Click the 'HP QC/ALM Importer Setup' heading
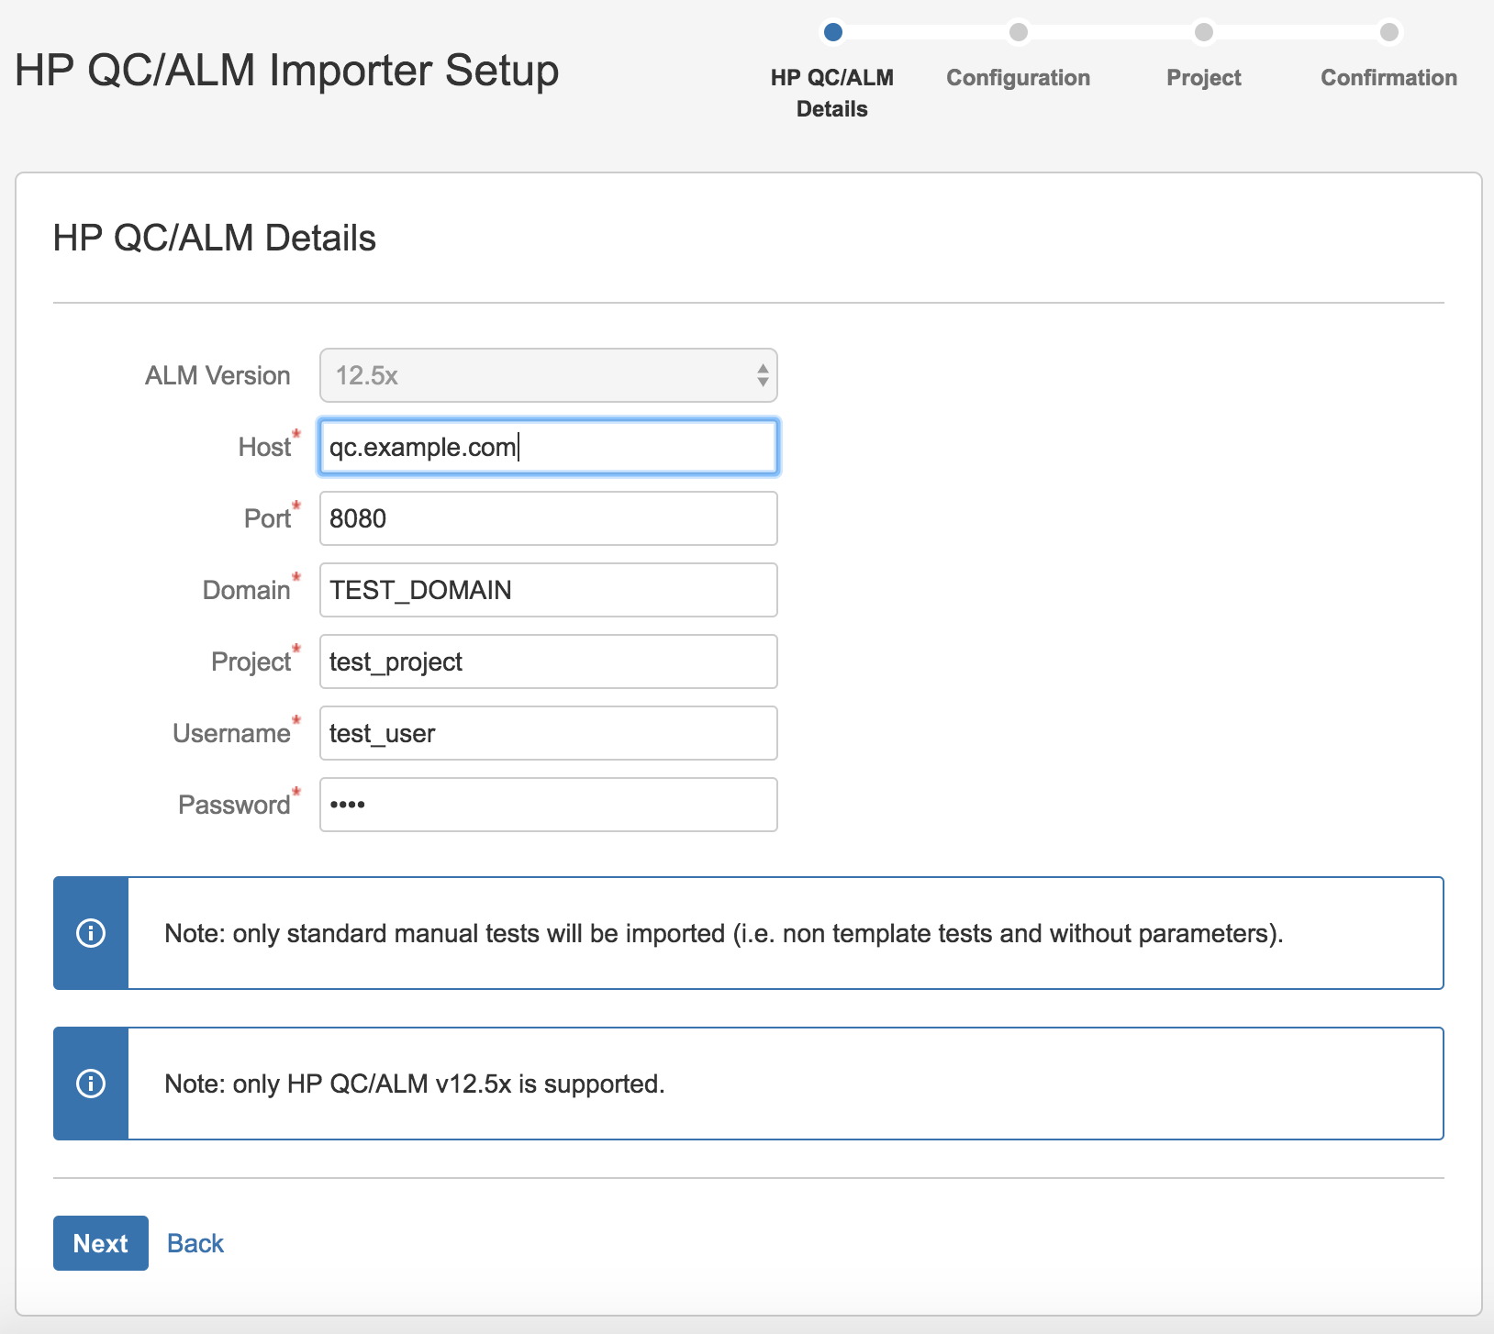The image size is (1494, 1334). [287, 71]
